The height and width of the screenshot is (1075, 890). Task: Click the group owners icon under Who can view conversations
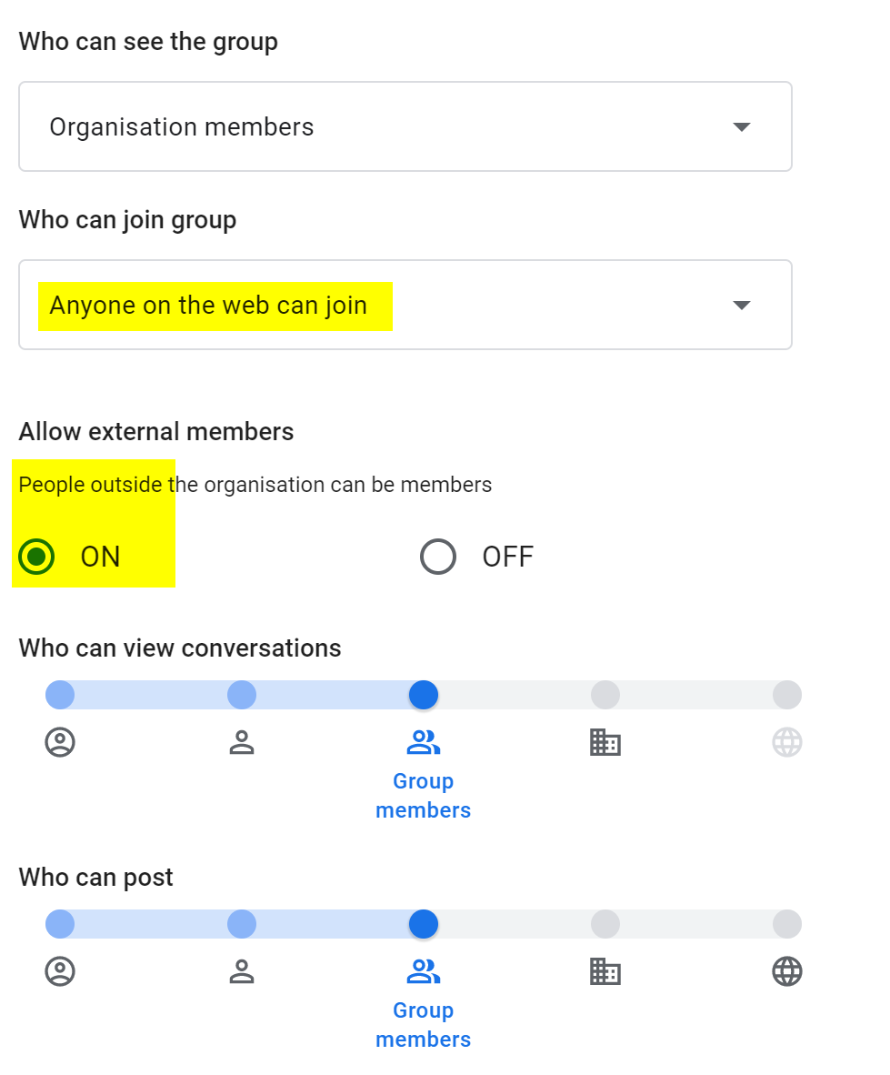(x=60, y=743)
